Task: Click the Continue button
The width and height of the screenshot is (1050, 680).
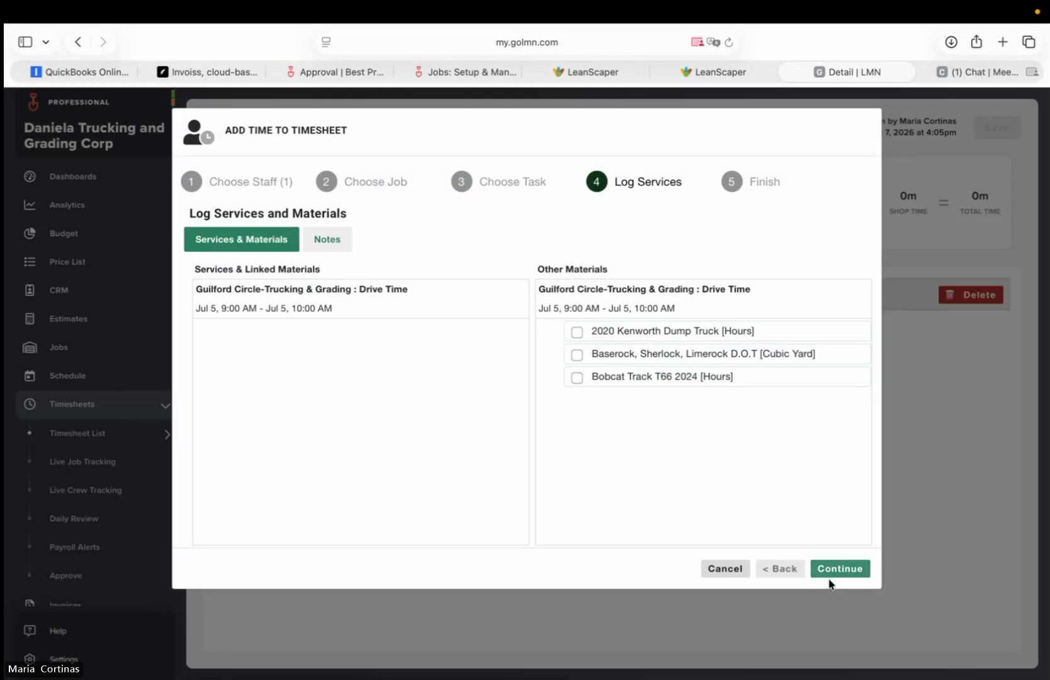Action: (840, 569)
